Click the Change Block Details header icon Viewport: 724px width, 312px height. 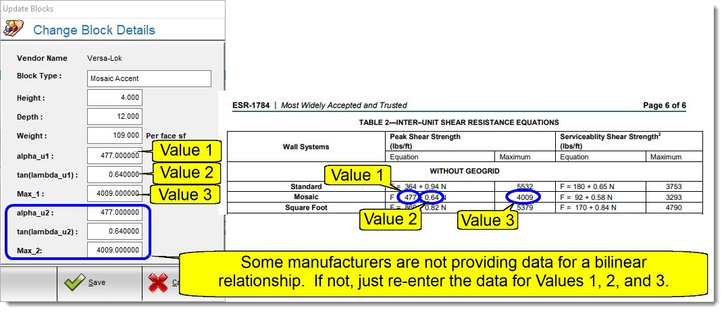click(x=14, y=29)
